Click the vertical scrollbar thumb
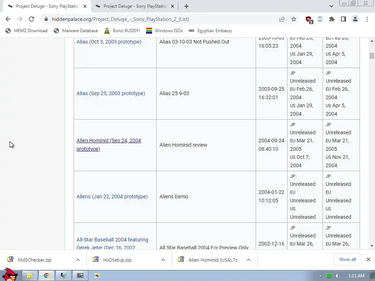This screenshot has width=375, height=281. click(x=372, y=56)
